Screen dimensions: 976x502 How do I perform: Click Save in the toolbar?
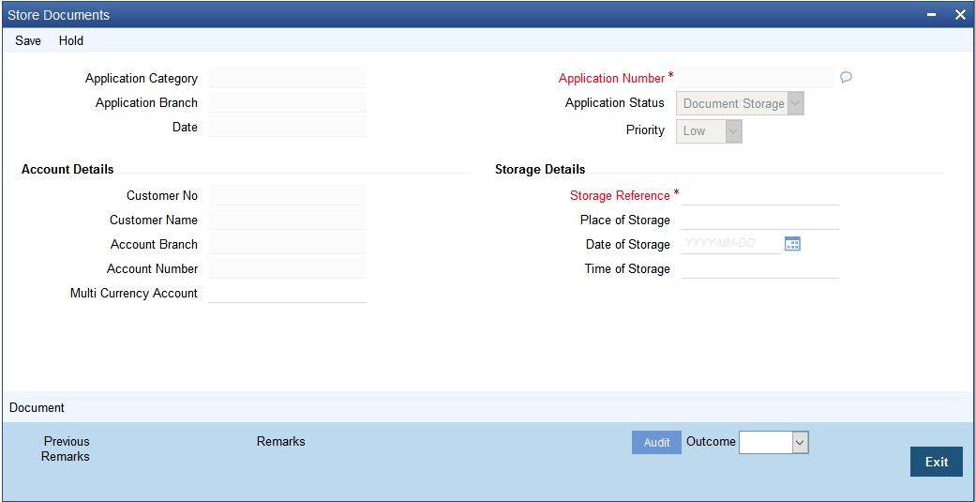[28, 40]
